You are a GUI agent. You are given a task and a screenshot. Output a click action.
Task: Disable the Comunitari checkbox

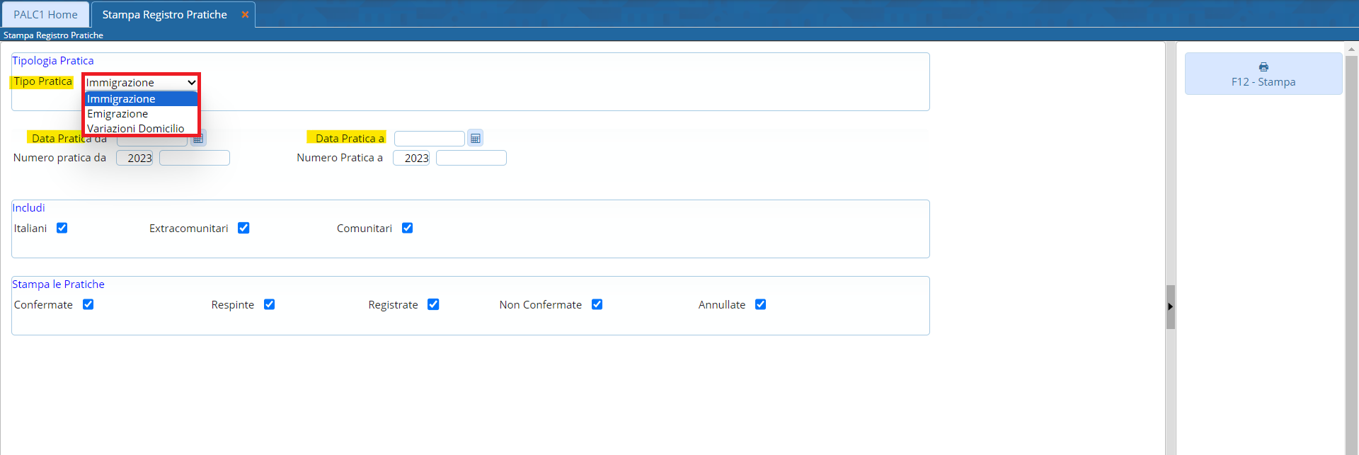coord(407,228)
